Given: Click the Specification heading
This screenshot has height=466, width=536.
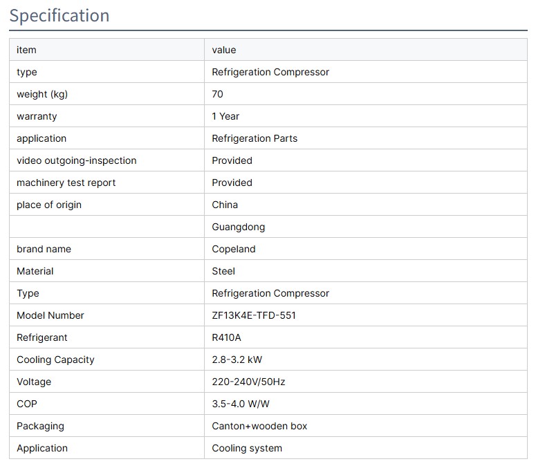Looking at the screenshot, I should [59, 15].
